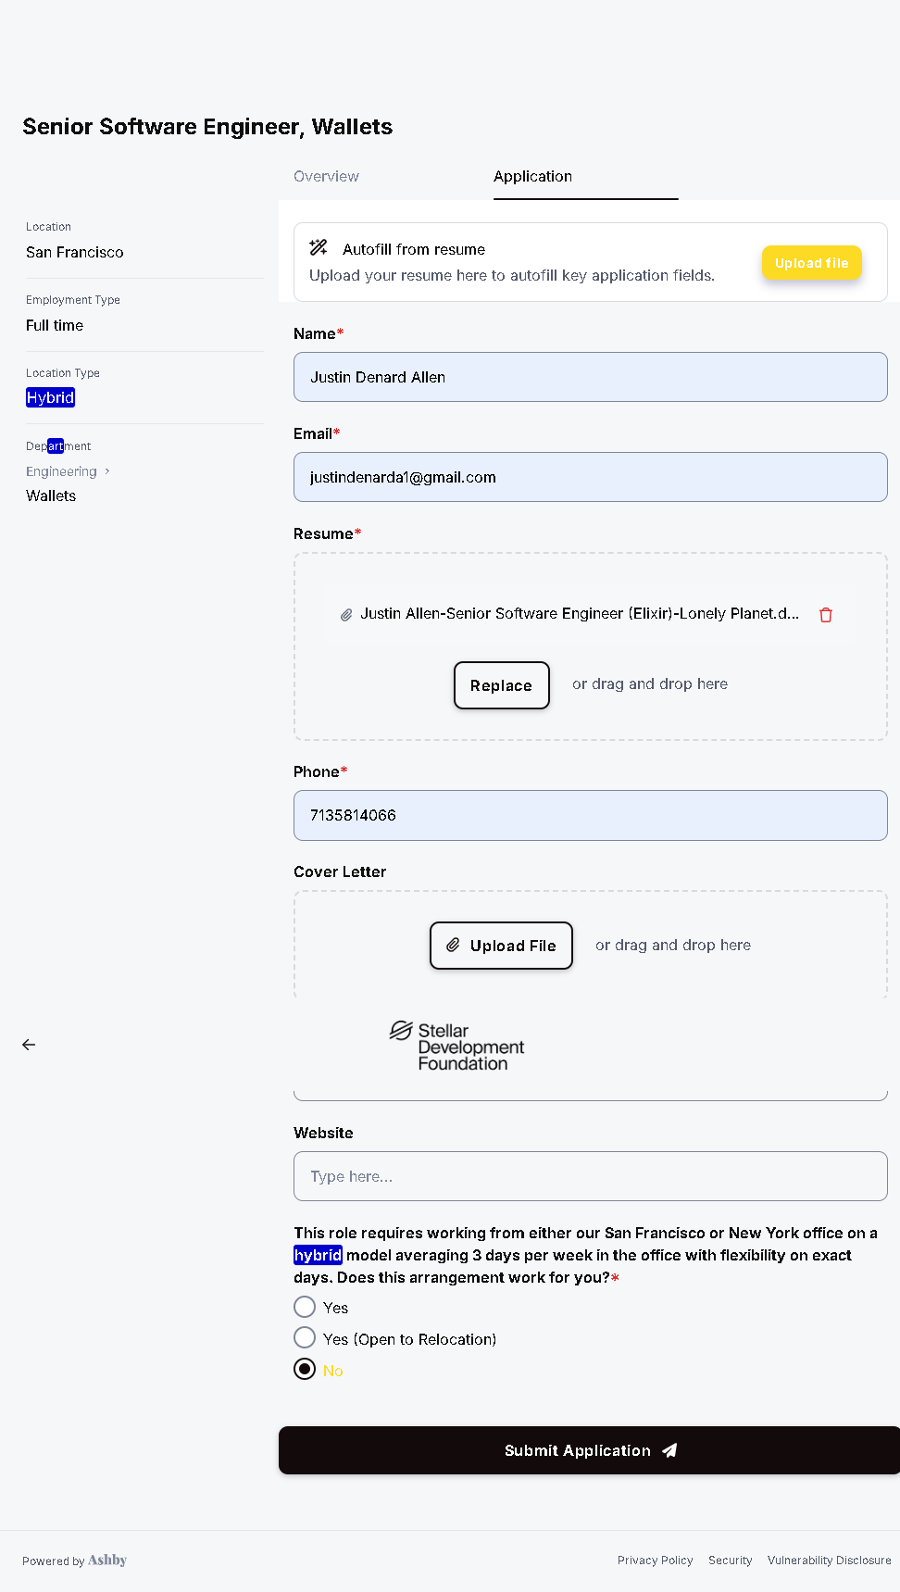Click the red trash icon to delete resume
This screenshot has width=900, height=1592.
(826, 615)
